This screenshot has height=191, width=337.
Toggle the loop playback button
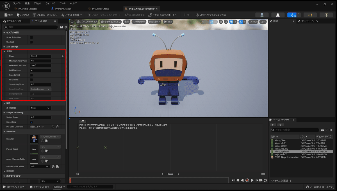click(x=265, y=180)
